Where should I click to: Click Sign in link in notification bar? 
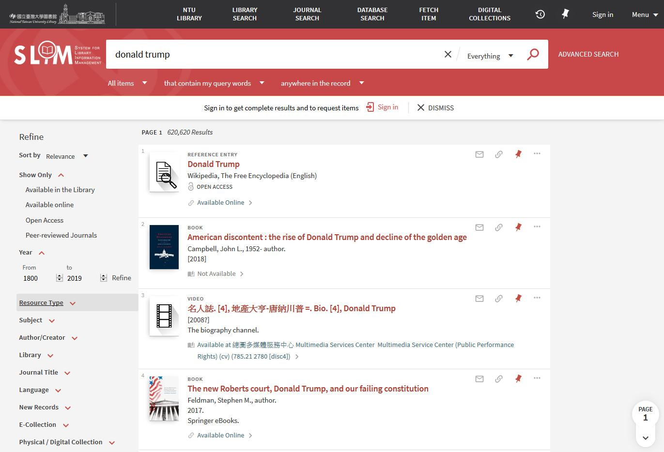[383, 107]
